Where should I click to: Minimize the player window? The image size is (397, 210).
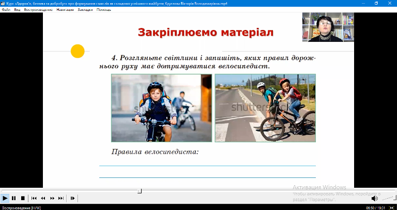click(363, 3)
